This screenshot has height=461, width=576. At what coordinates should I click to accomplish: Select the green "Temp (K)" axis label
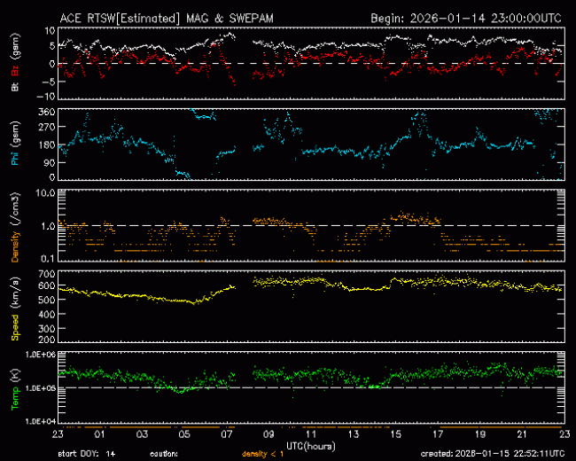tap(15, 389)
